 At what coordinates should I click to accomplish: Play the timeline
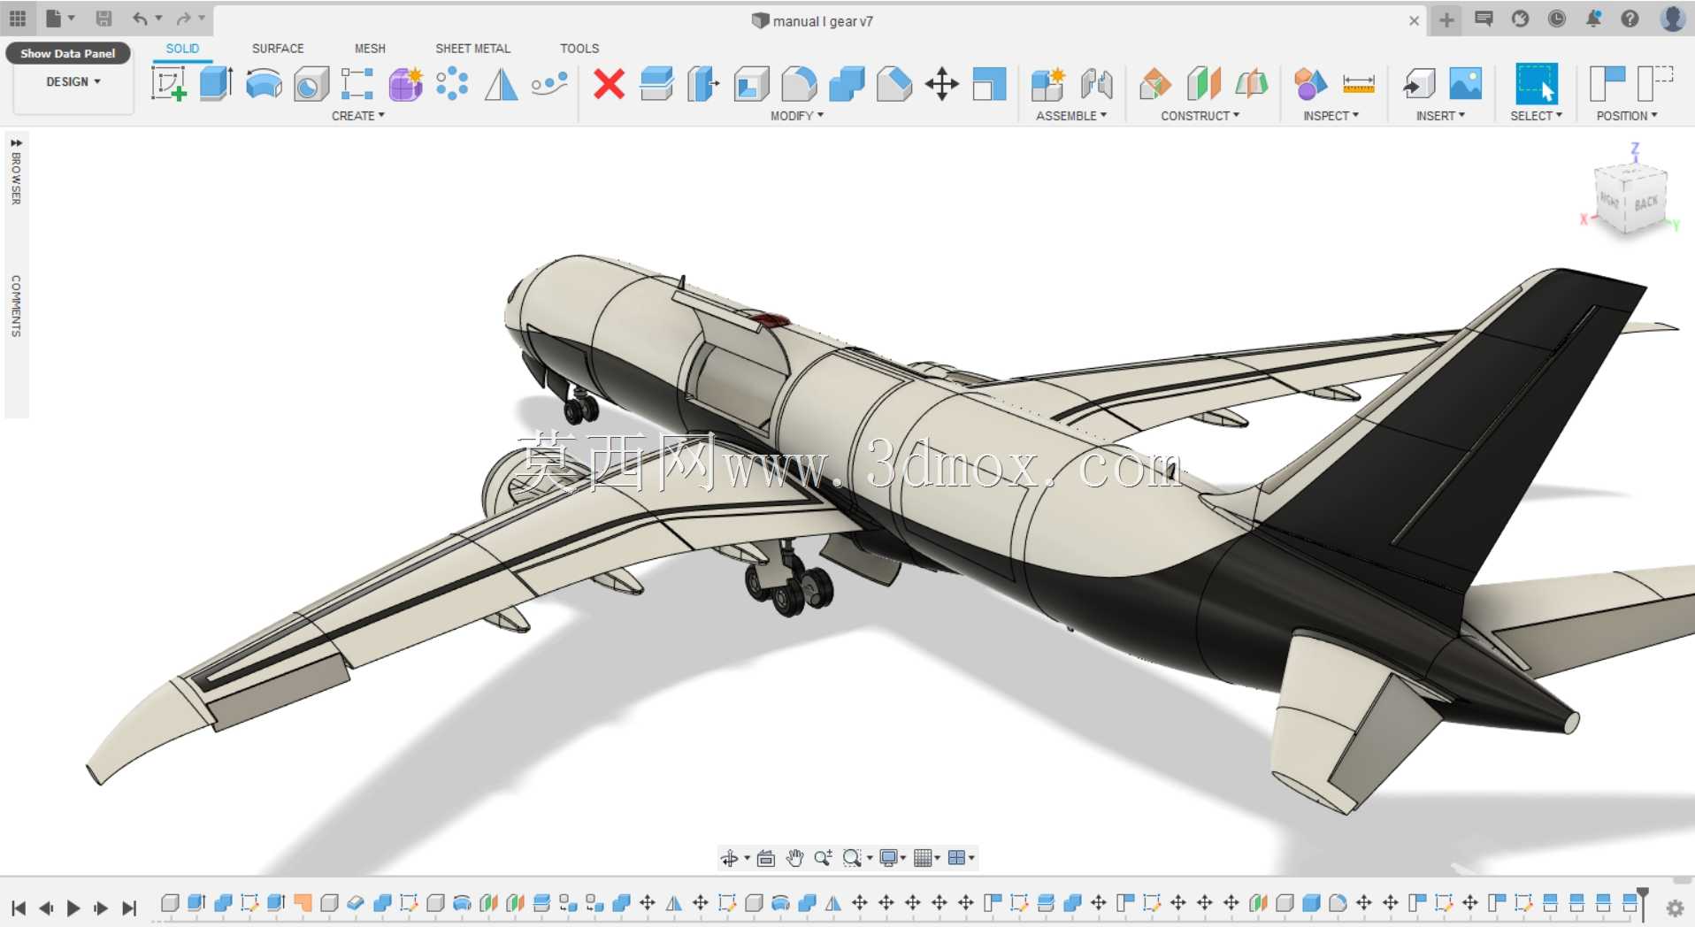pos(73,908)
